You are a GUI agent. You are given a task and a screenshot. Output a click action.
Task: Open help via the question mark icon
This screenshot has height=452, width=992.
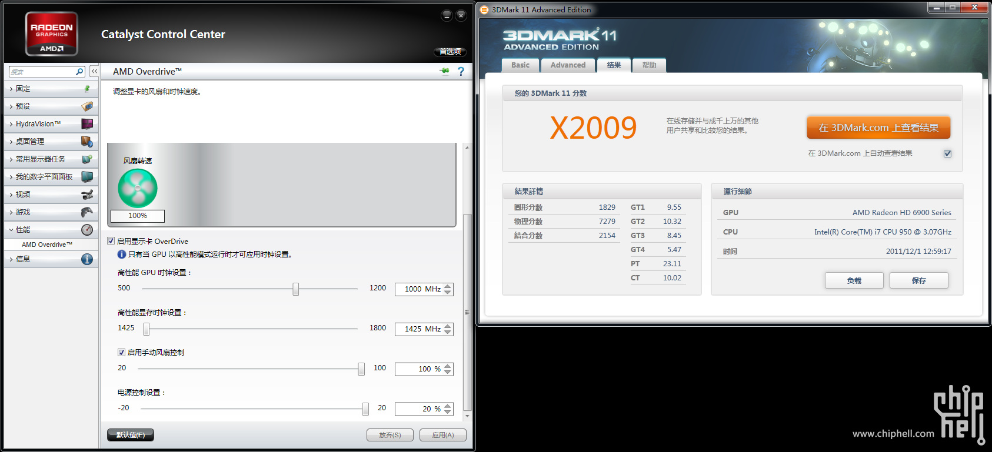(x=461, y=72)
